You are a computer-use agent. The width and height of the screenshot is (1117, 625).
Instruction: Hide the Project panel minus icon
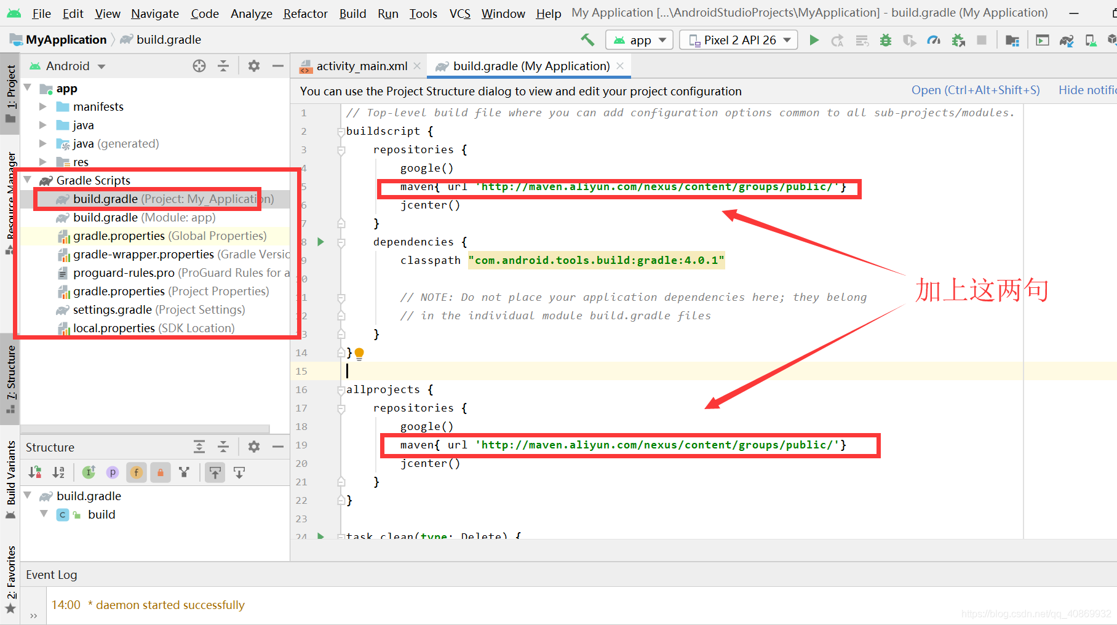point(278,66)
